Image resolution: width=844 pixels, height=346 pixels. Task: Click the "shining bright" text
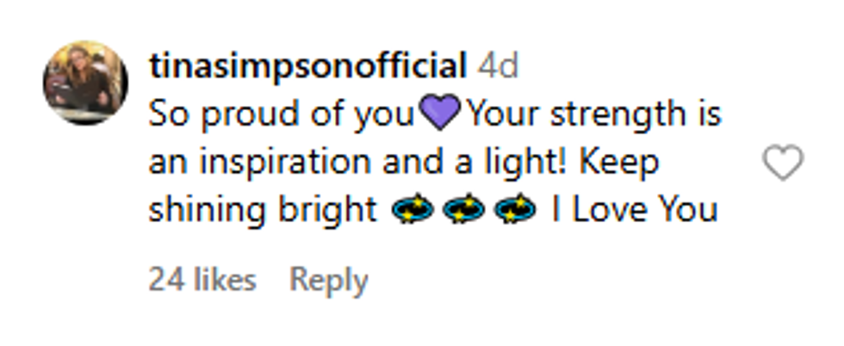[262, 210]
